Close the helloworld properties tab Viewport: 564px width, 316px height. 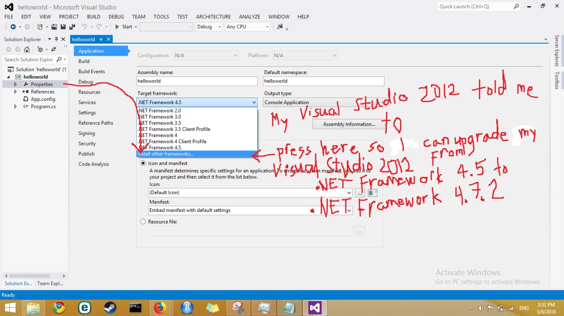[109, 39]
